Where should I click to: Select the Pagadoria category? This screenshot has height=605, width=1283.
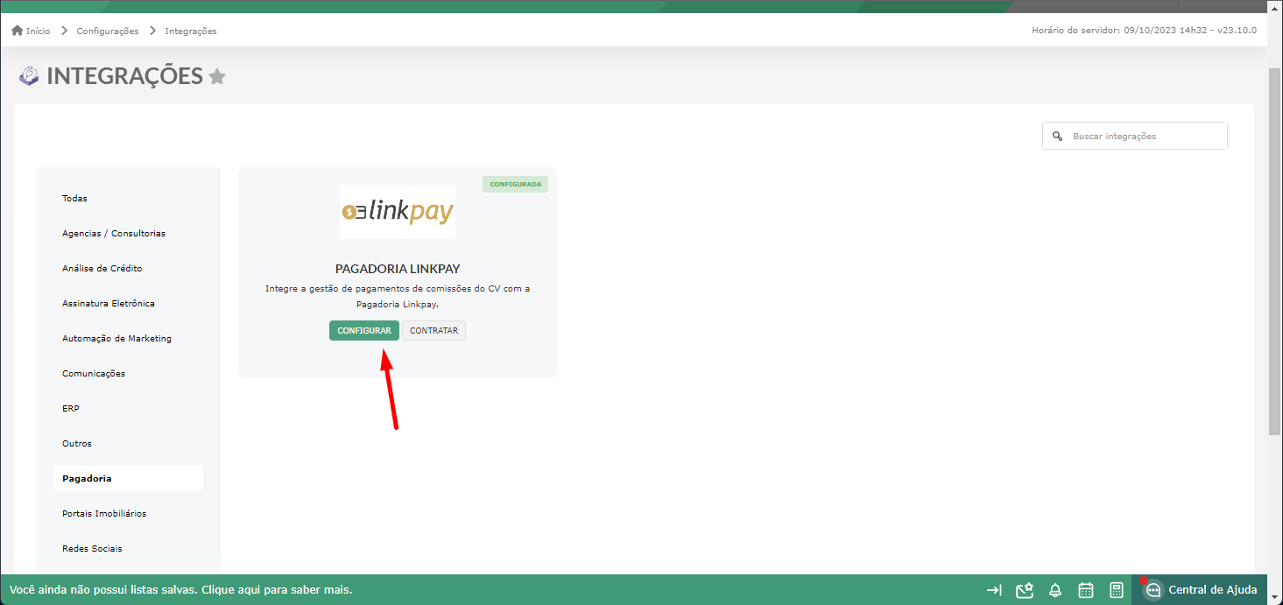point(128,479)
